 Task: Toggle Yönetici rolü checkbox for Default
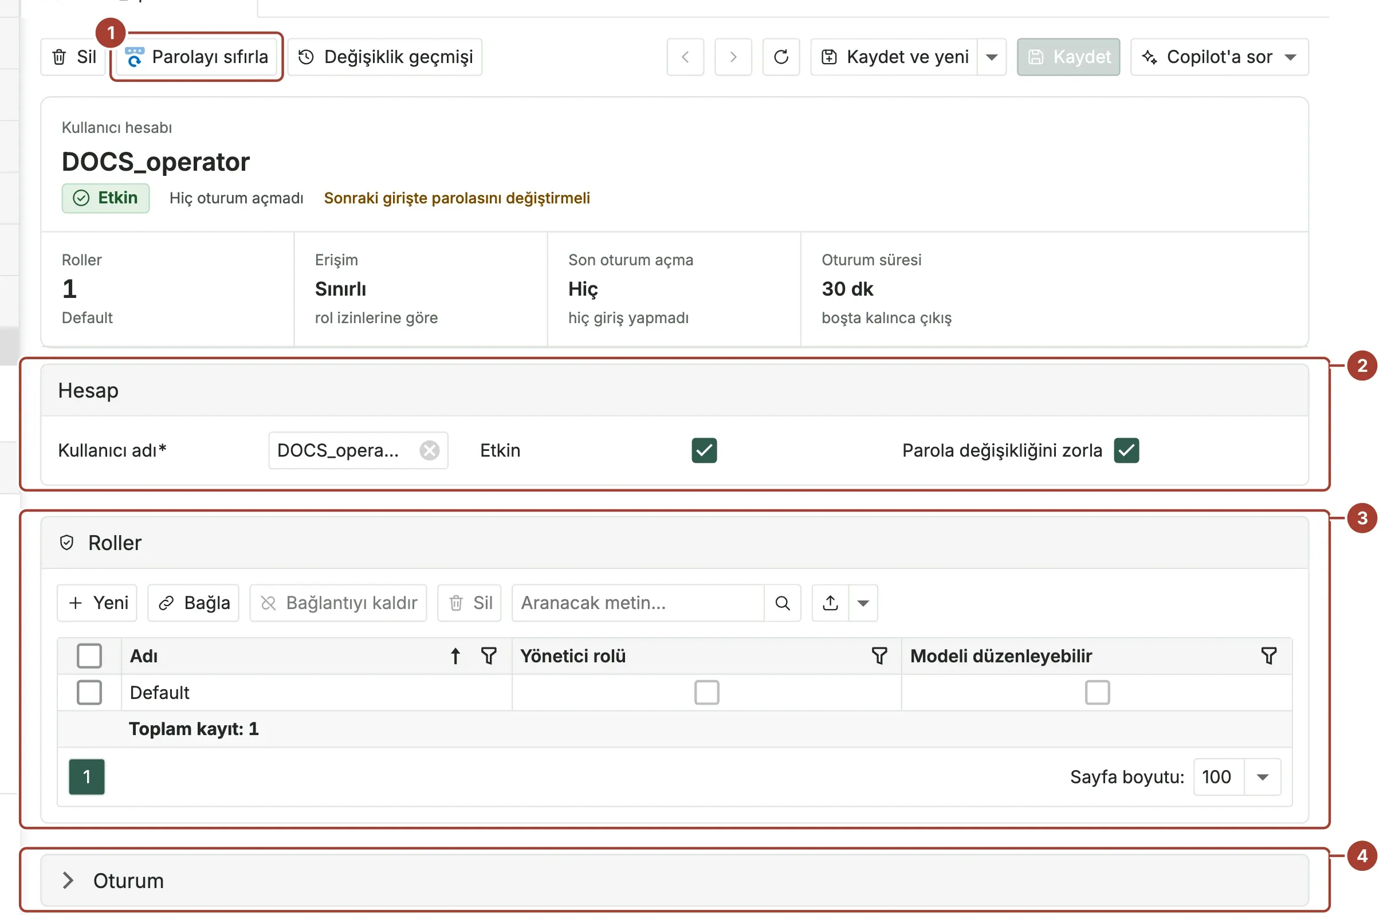[707, 693]
